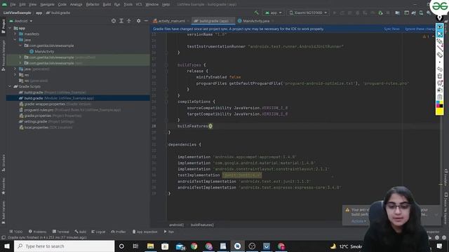Open Android view selector dropdown
The height and width of the screenshot is (252, 449).
pyautogui.click(x=21, y=21)
